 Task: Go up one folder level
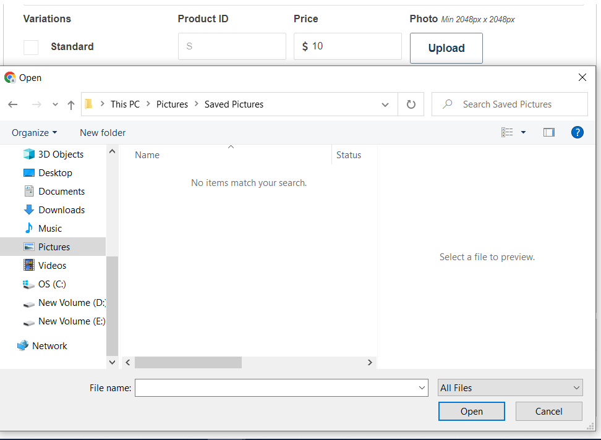point(70,104)
